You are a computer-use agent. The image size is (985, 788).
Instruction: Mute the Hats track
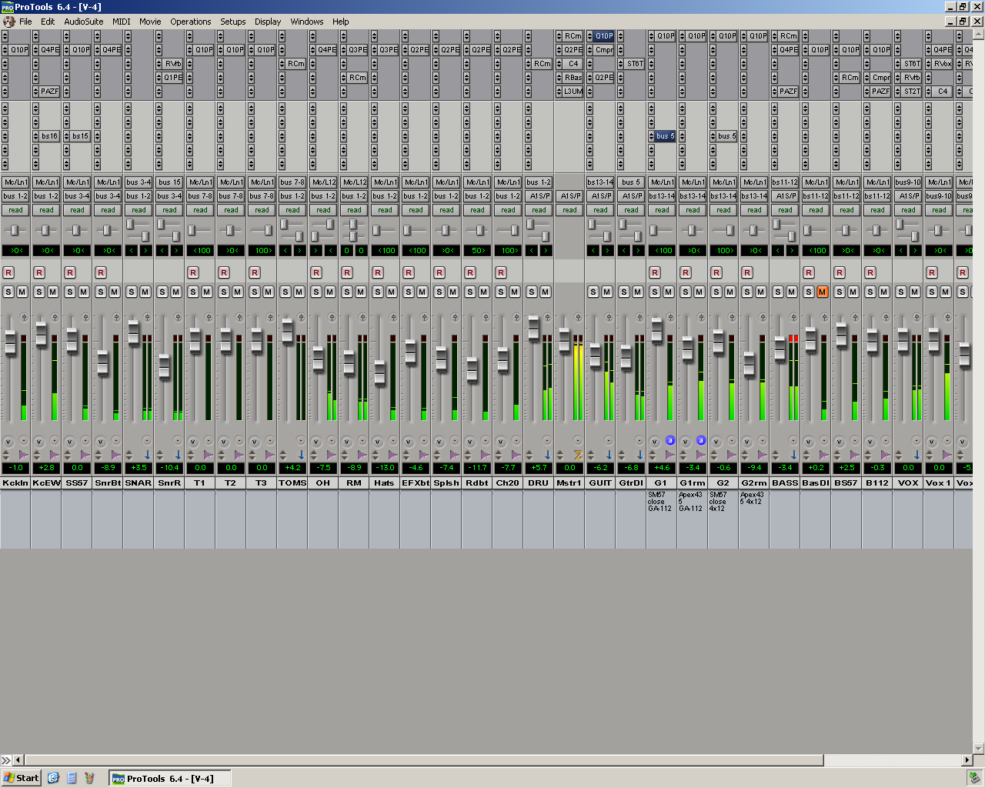point(391,292)
